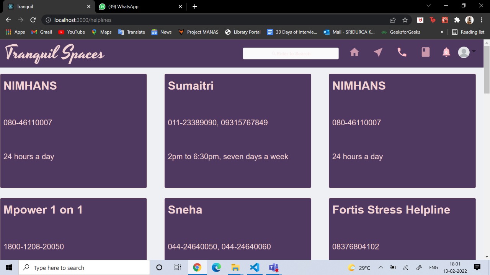This screenshot has width=490, height=275.
Task: Bookmark this page with star icon
Action: [405, 20]
